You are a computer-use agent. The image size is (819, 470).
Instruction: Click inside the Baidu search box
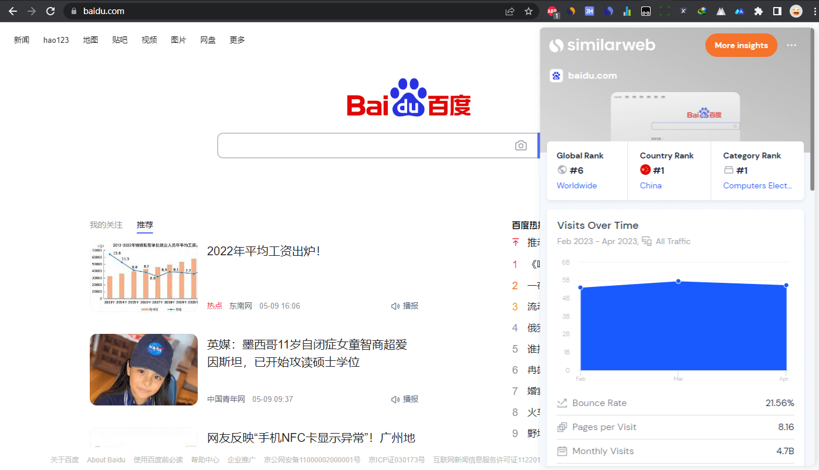point(364,146)
